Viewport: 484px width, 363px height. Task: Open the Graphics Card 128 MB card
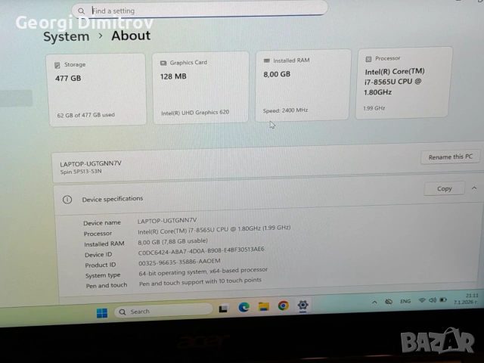coord(200,88)
